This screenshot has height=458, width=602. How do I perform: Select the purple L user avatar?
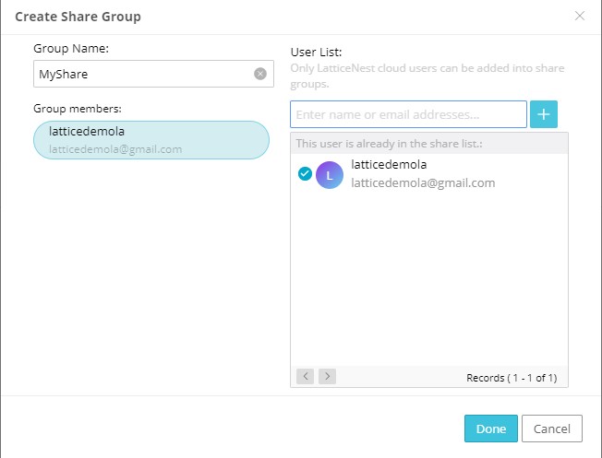(329, 175)
